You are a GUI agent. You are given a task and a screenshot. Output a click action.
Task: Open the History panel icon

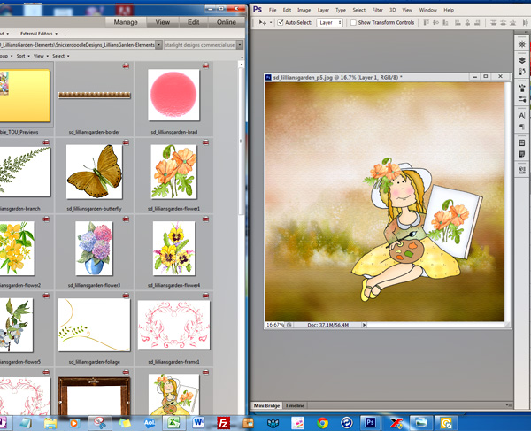(522, 72)
